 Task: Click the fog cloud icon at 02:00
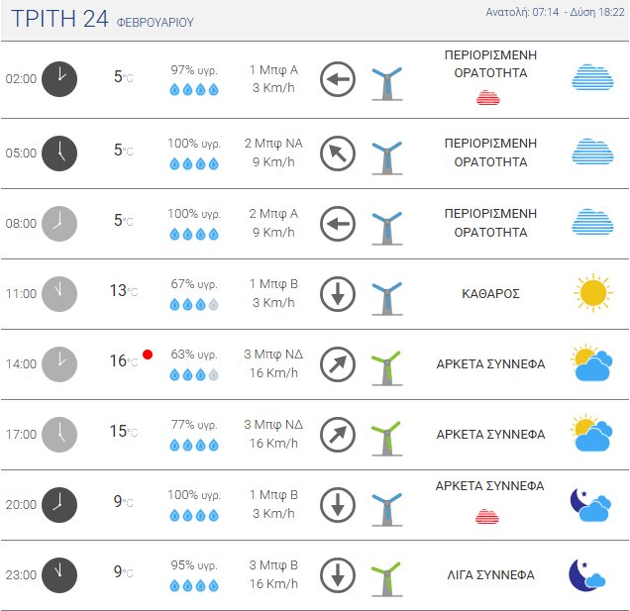click(x=592, y=79)
